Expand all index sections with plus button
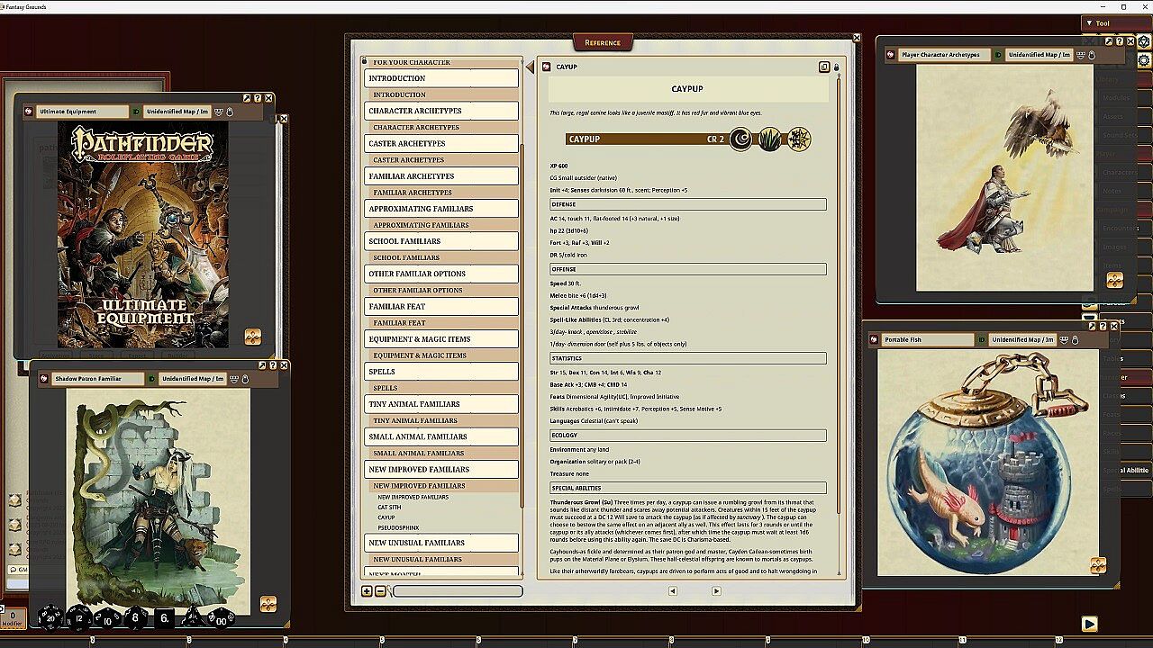1153x648 pixels. [367, 591]
